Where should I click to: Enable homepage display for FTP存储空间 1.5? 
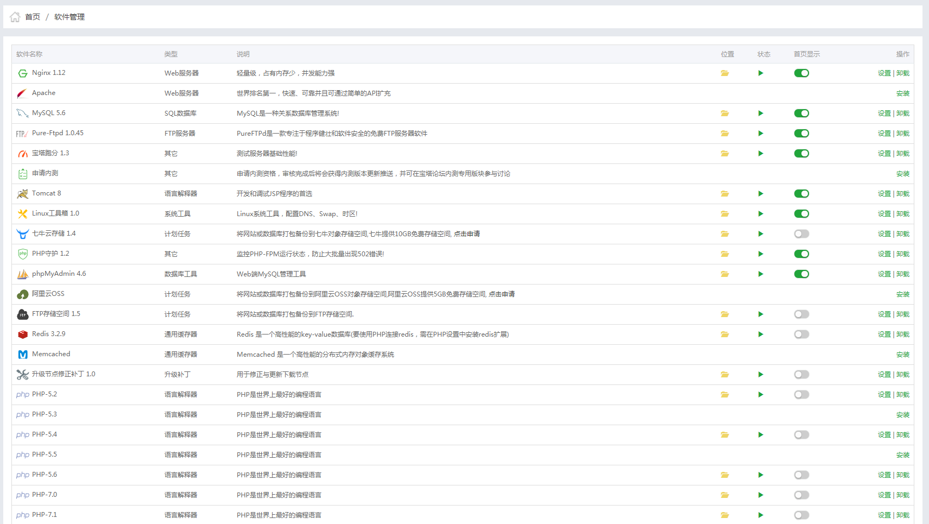tap(801, 314)
